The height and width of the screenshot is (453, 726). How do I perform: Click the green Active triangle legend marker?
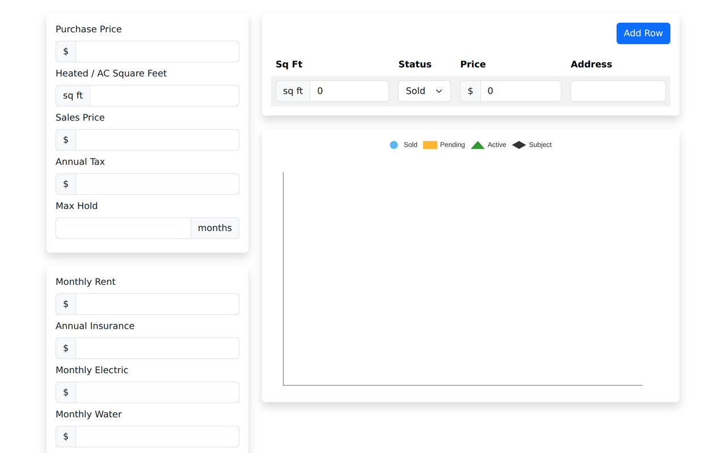click(x=478, y=144)
